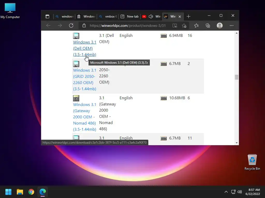Download Windows 3.1 (Gateway 2000 OEM) link
265x198 pixels.
coord(85,117)
